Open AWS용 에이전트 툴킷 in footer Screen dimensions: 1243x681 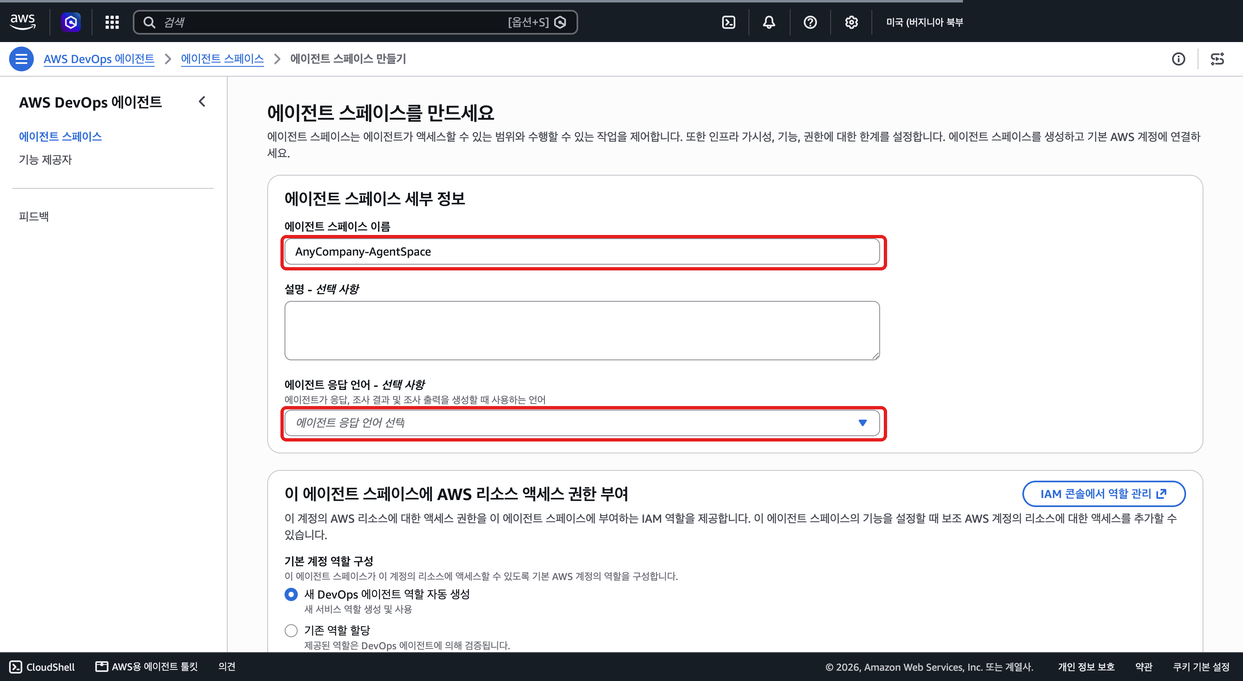point(147,667)
